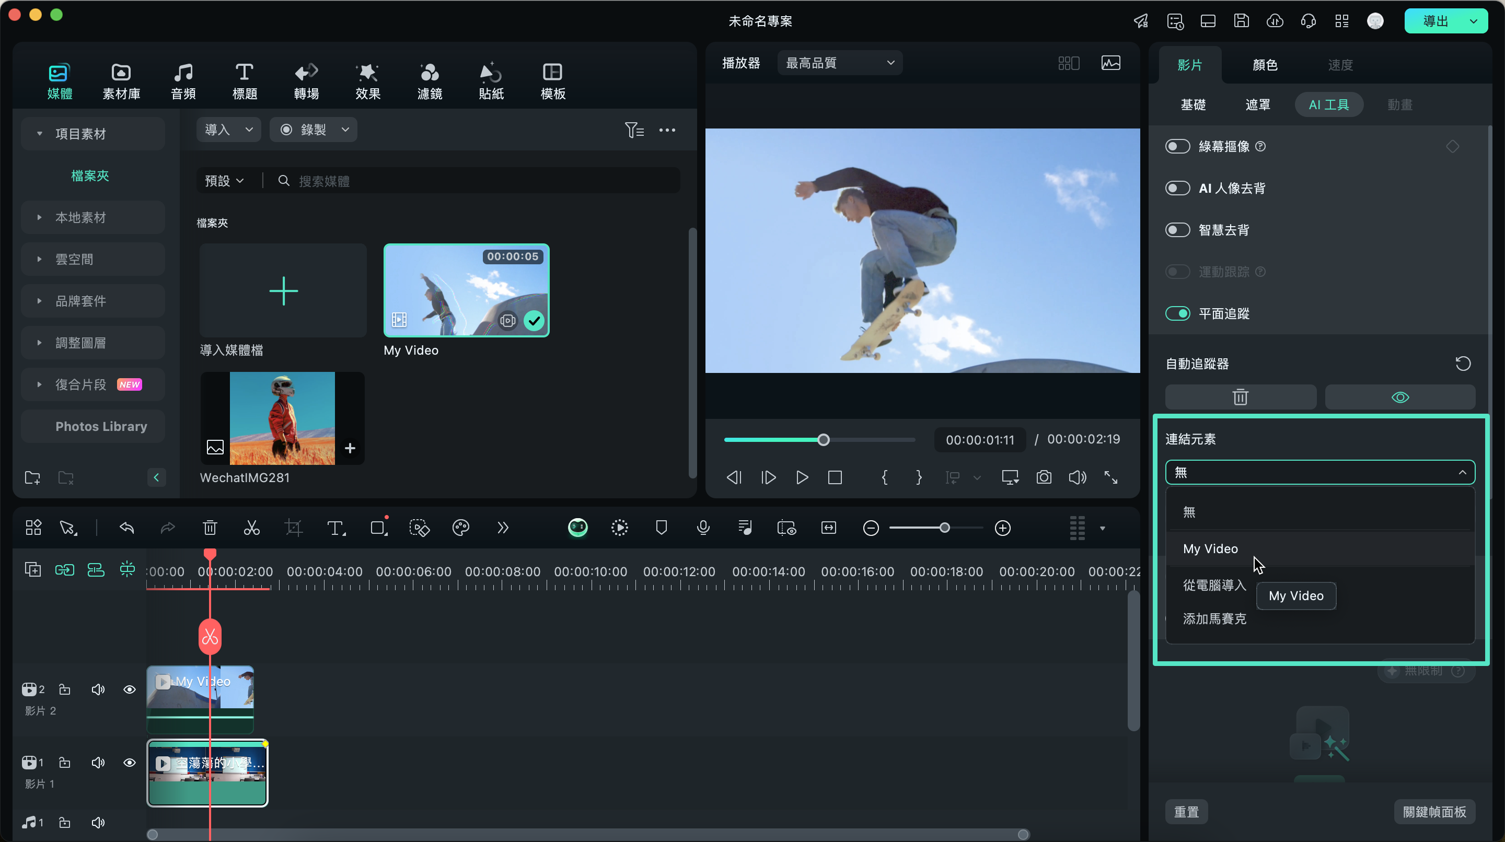The image size is (1505, 842).
Task: Open the 模板 templates tab
Action: point(553,81)
